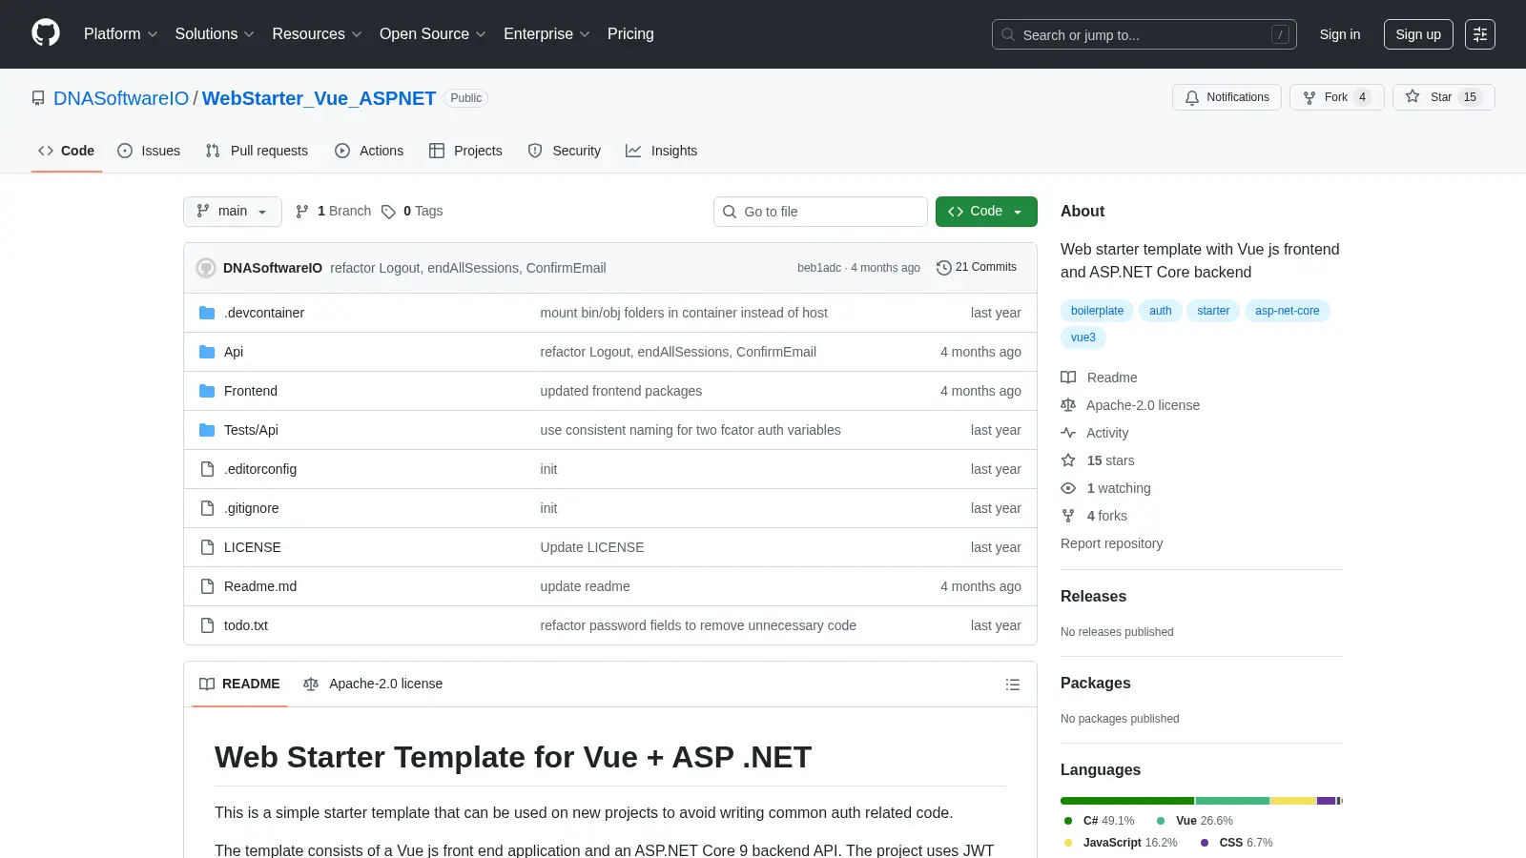The image size is (1526, 858).
Task: Open commit beb1adc hash link
Action: tap(819, 268)
